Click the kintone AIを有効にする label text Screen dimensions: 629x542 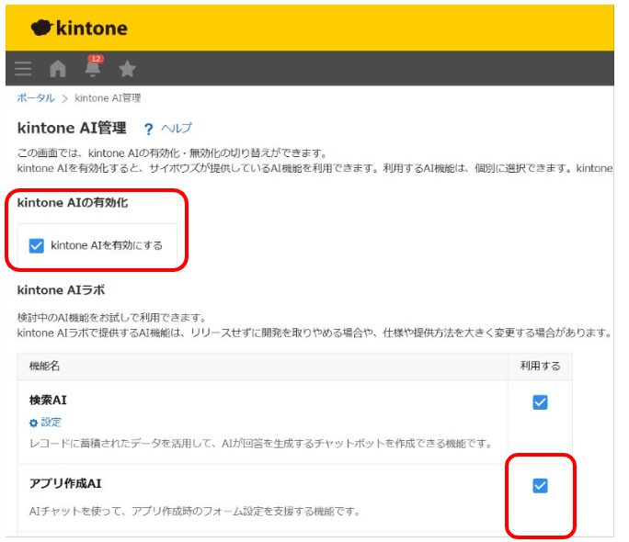pos(107,245)
